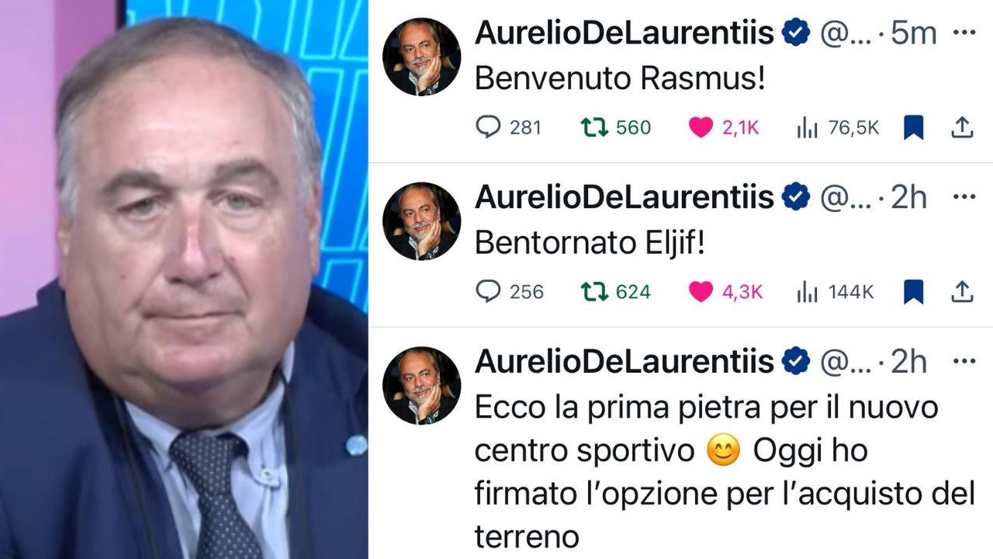Screen dimensions: 993x559
Task: Open more options for Bentornato Eljif tweet
Action: [x=964, y=198]
